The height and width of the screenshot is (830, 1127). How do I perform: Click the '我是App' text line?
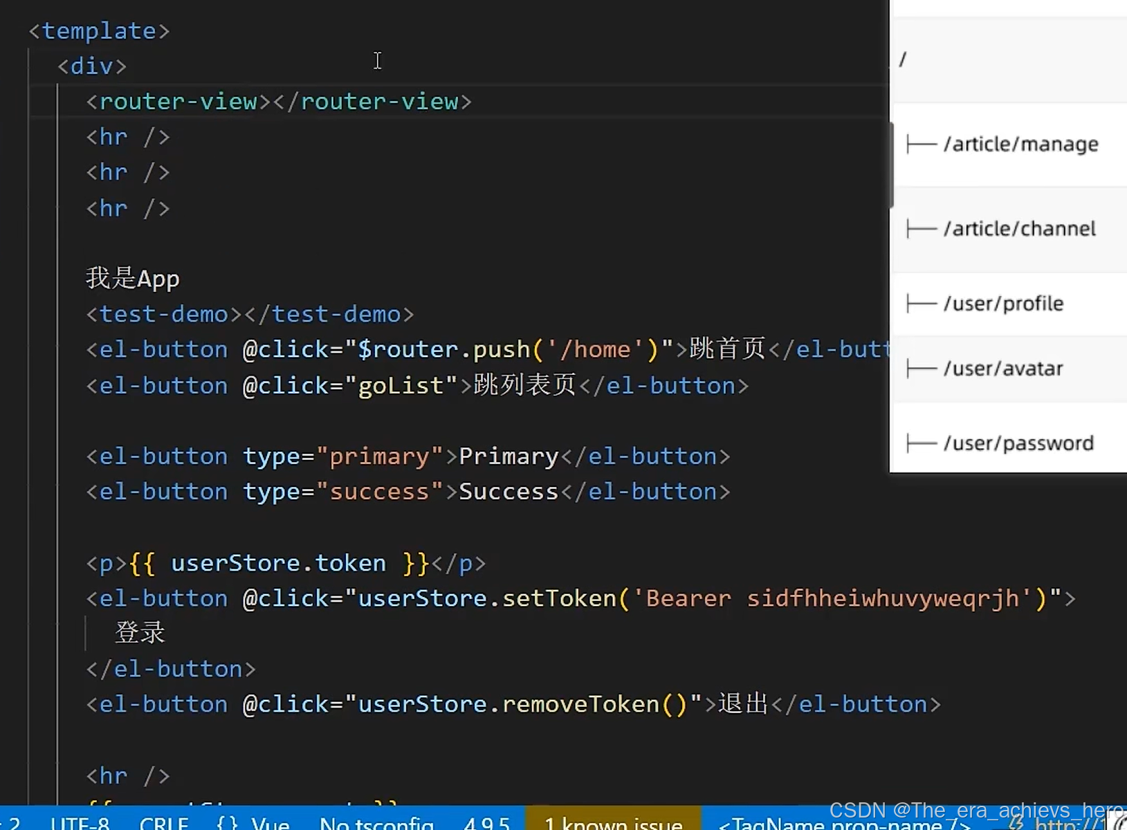[x=133, y=279]
